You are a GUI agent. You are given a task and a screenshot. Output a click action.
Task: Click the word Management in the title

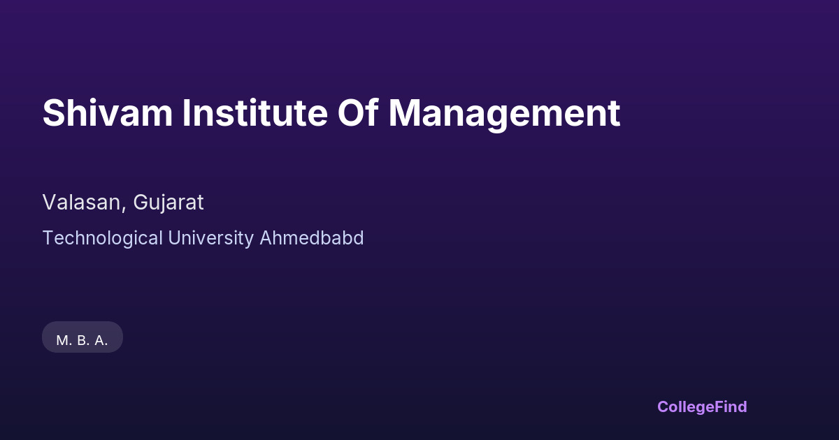504,113
